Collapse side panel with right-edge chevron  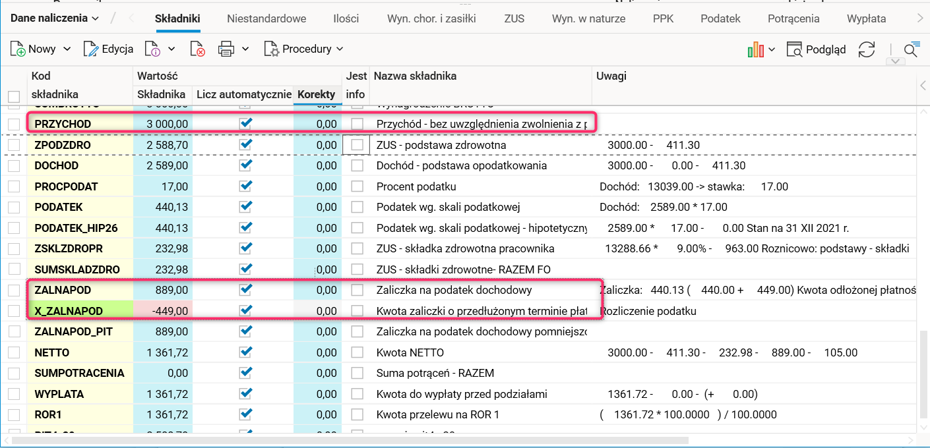pyautogui.click(x=923, y=86)
